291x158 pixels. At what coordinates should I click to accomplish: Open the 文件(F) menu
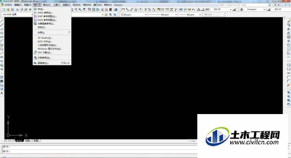click(8, 5)
